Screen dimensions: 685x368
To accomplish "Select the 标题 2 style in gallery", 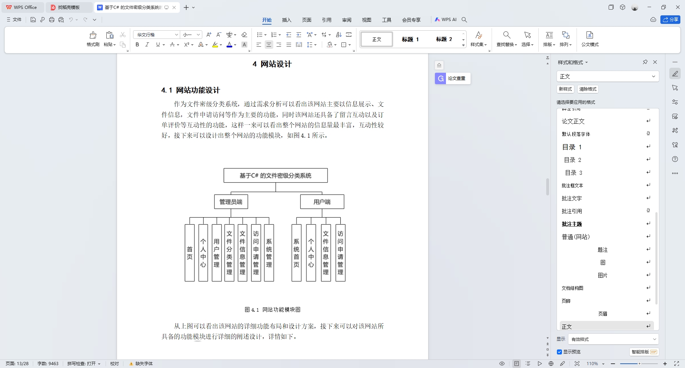I will point(444,39).
